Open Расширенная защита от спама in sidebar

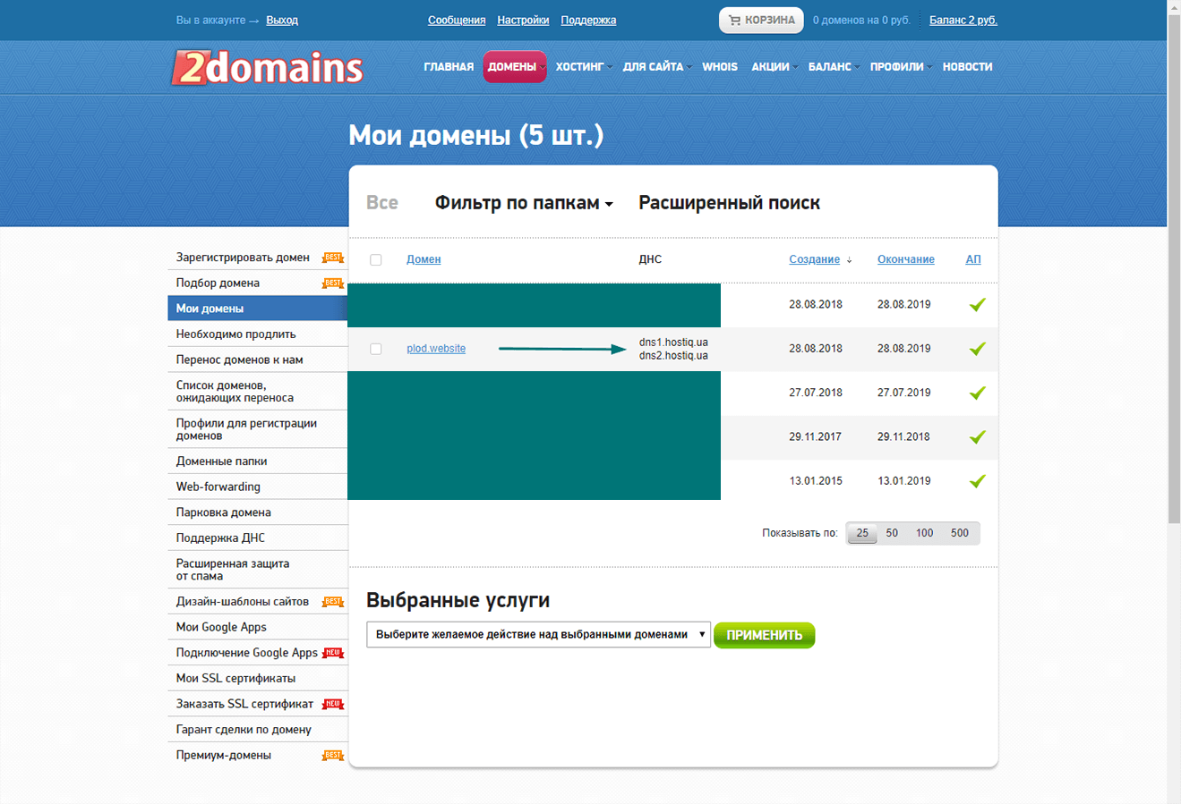233,570
